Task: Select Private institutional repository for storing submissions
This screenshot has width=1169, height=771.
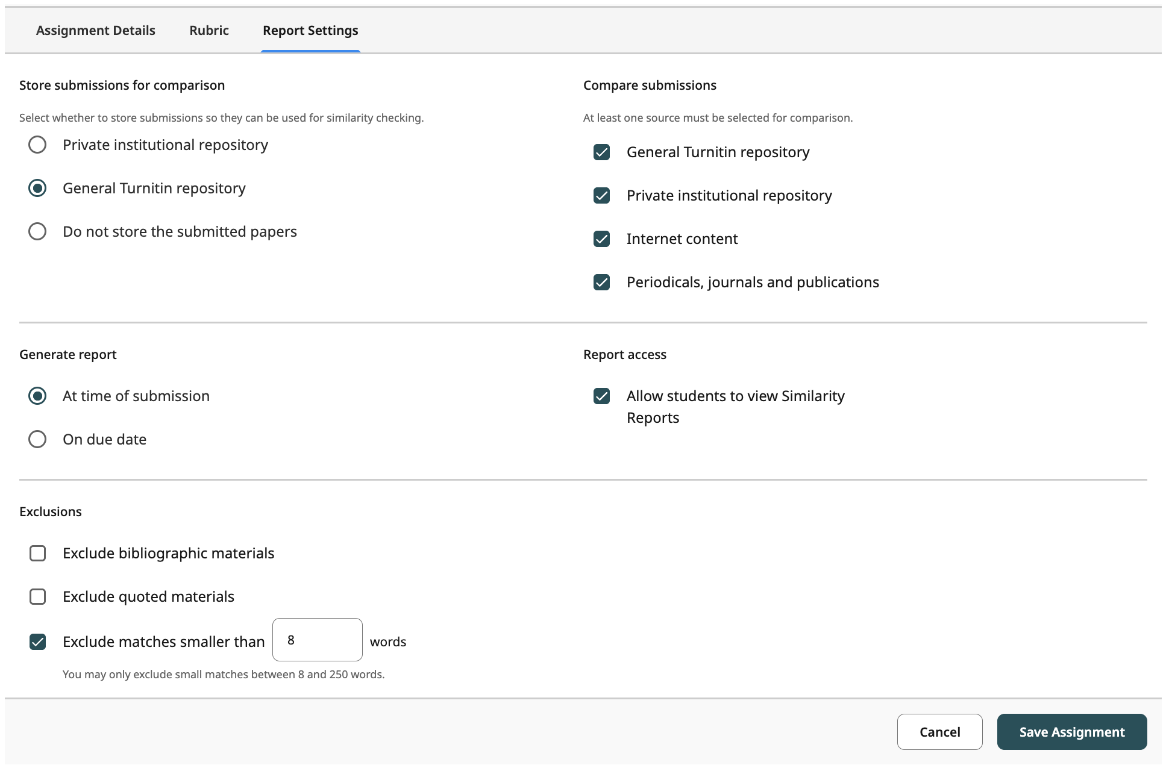Action: point(37,145)
